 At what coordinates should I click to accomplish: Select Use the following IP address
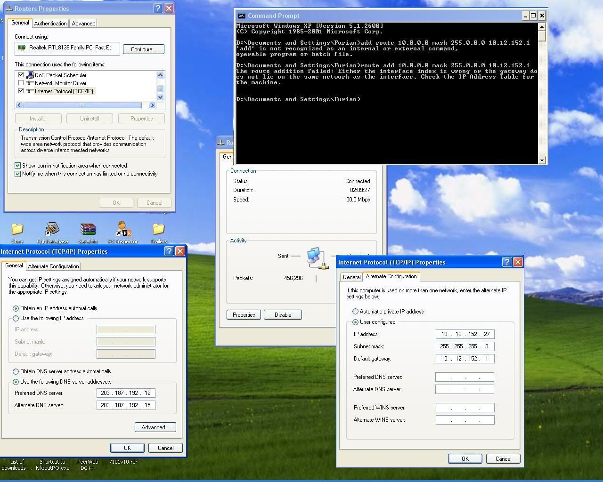(x=16, y=319)
